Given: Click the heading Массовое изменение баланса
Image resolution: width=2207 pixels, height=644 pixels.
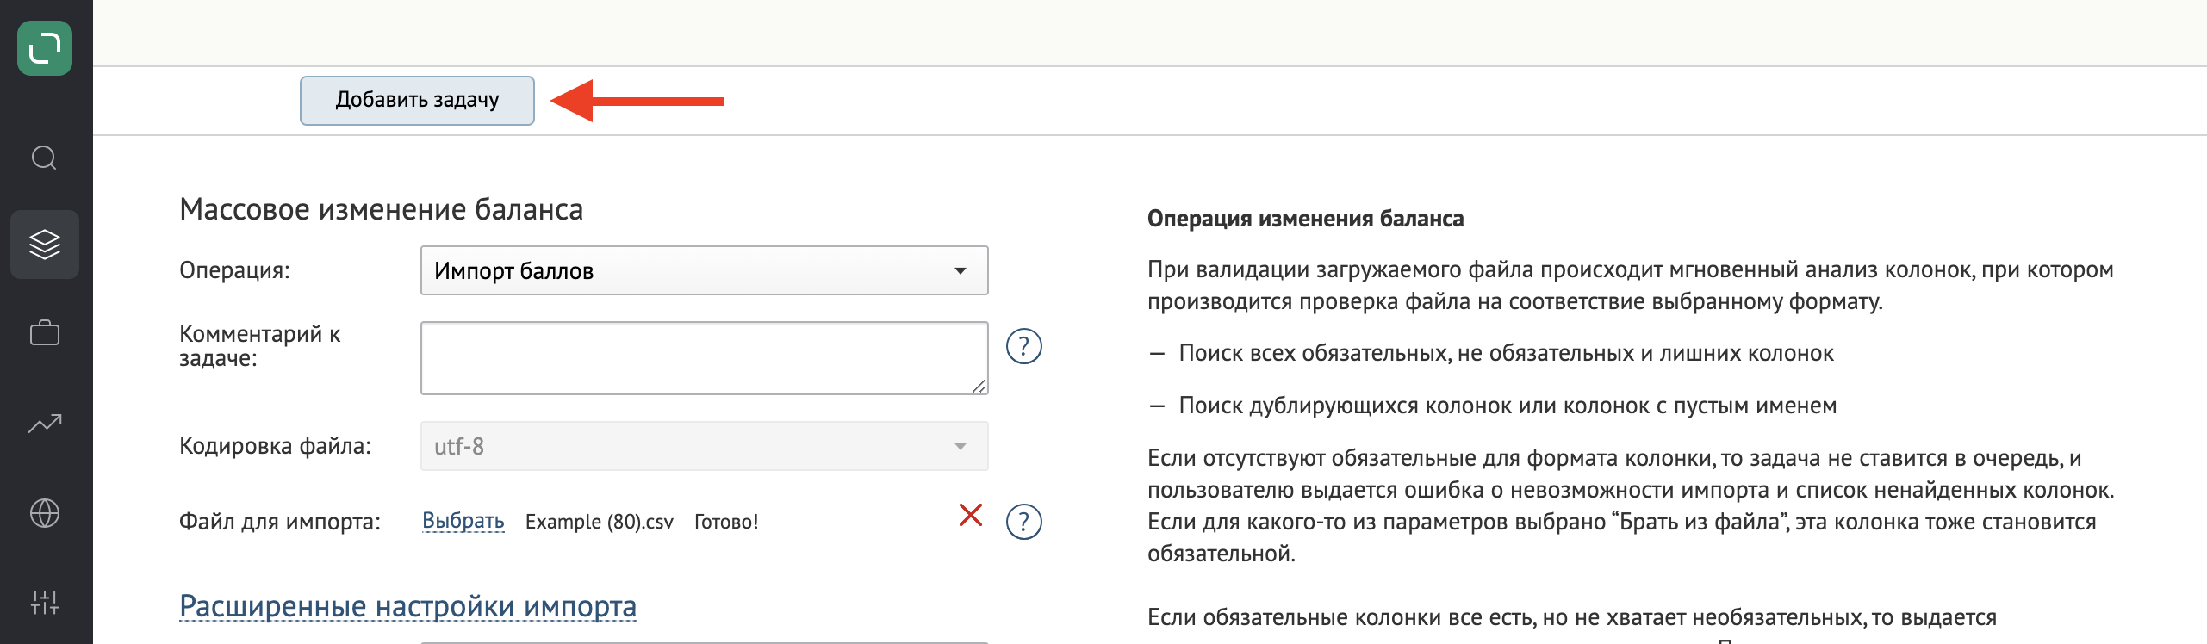Looking at the screenshot, I should coord(382,209).
